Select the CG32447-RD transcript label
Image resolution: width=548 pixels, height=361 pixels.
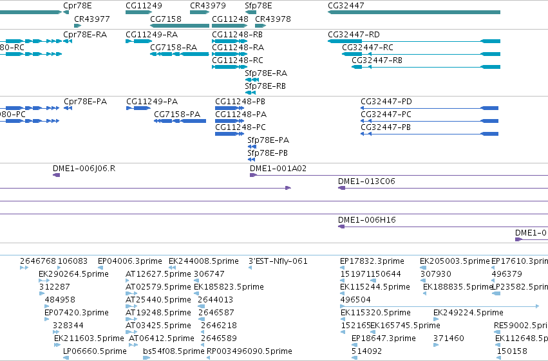tap(354, 35)
